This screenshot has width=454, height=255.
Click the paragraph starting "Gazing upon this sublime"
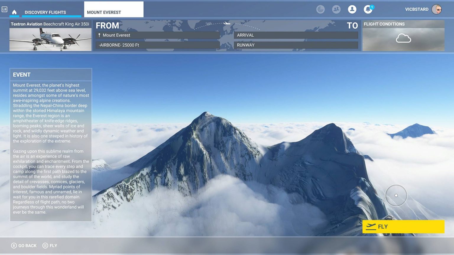pos(51,182)
